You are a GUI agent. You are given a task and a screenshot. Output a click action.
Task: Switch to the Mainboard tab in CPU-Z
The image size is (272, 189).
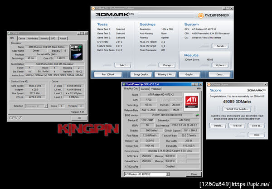33,39
